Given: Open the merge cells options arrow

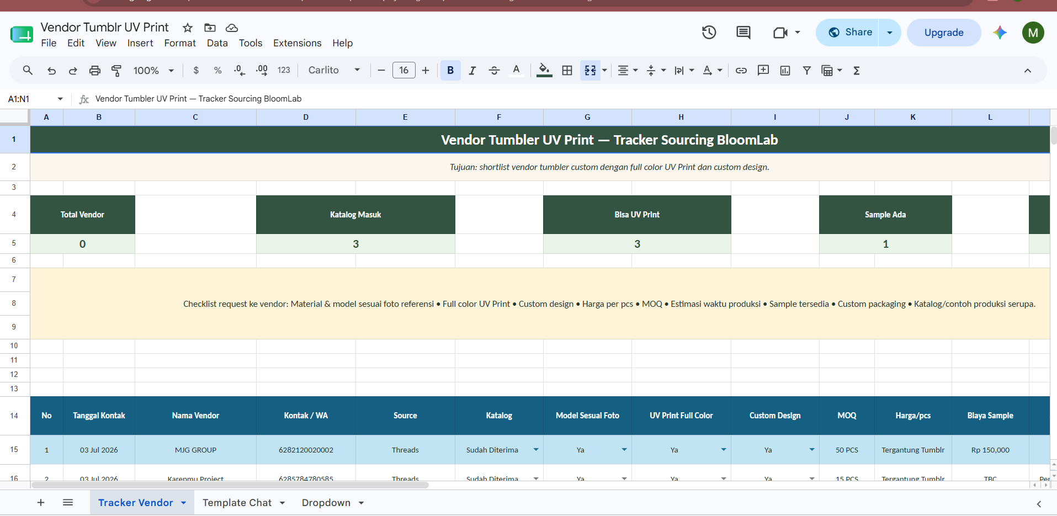Looking at the screenshot, I should coord(605,71).
